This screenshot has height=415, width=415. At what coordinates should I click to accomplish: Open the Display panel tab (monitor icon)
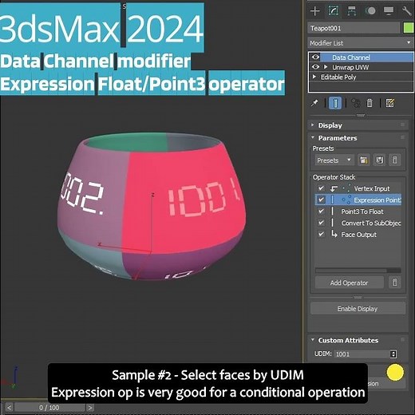point(389,11)
